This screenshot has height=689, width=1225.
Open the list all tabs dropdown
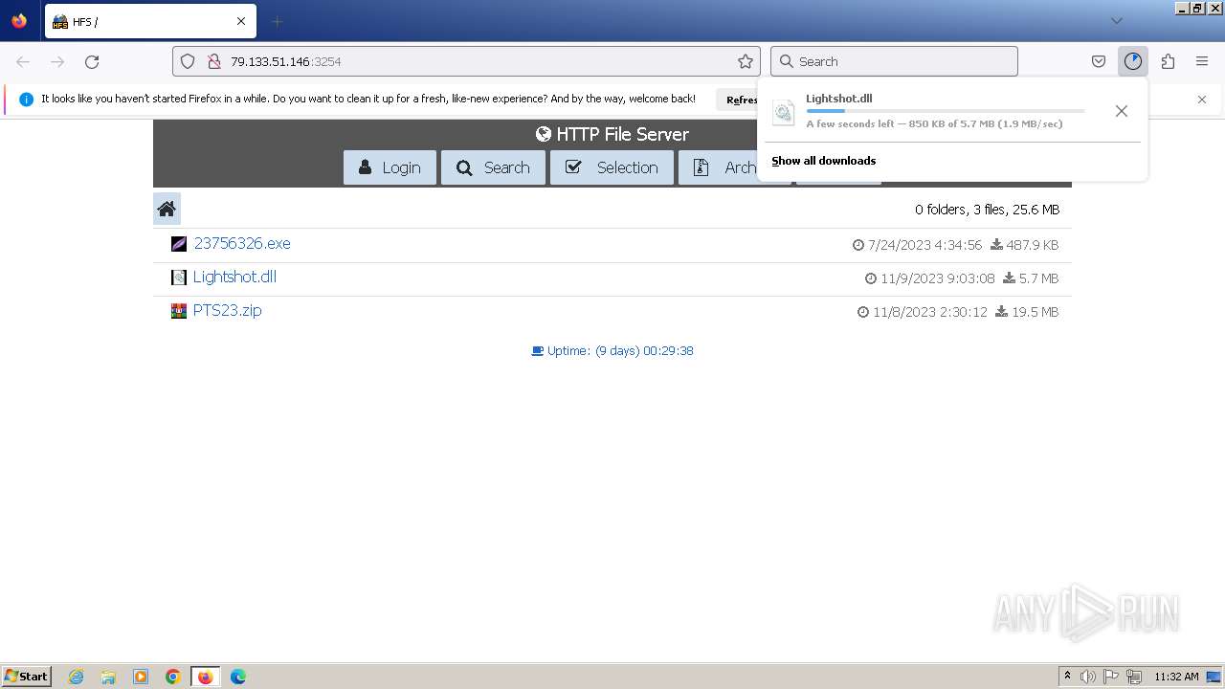[1116, 20]
